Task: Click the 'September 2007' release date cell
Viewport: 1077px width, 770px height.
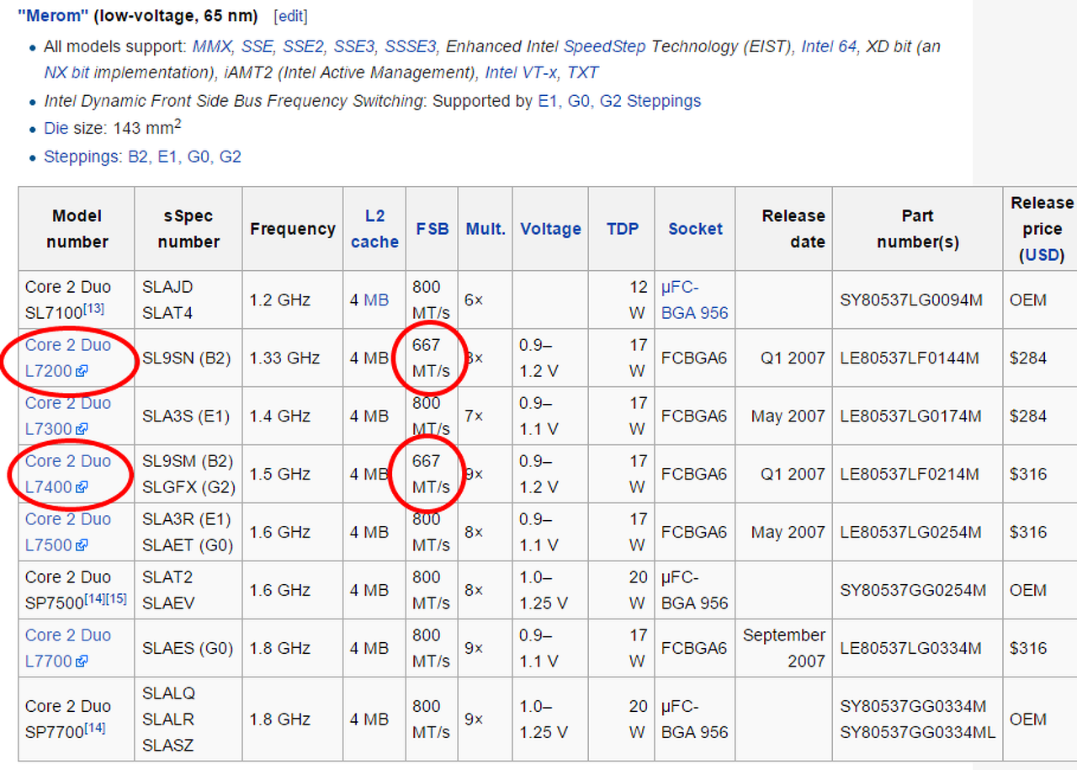Action: pos(784,648)
